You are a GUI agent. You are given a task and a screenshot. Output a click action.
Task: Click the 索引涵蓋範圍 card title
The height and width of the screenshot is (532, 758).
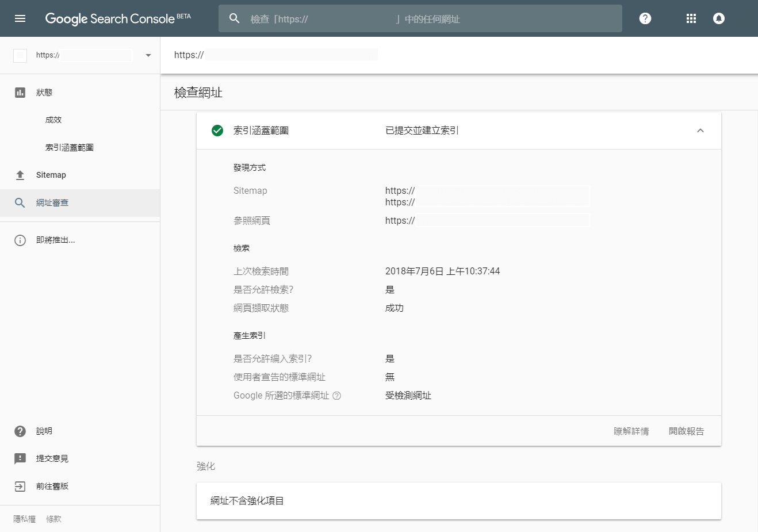tap(261, 131)
